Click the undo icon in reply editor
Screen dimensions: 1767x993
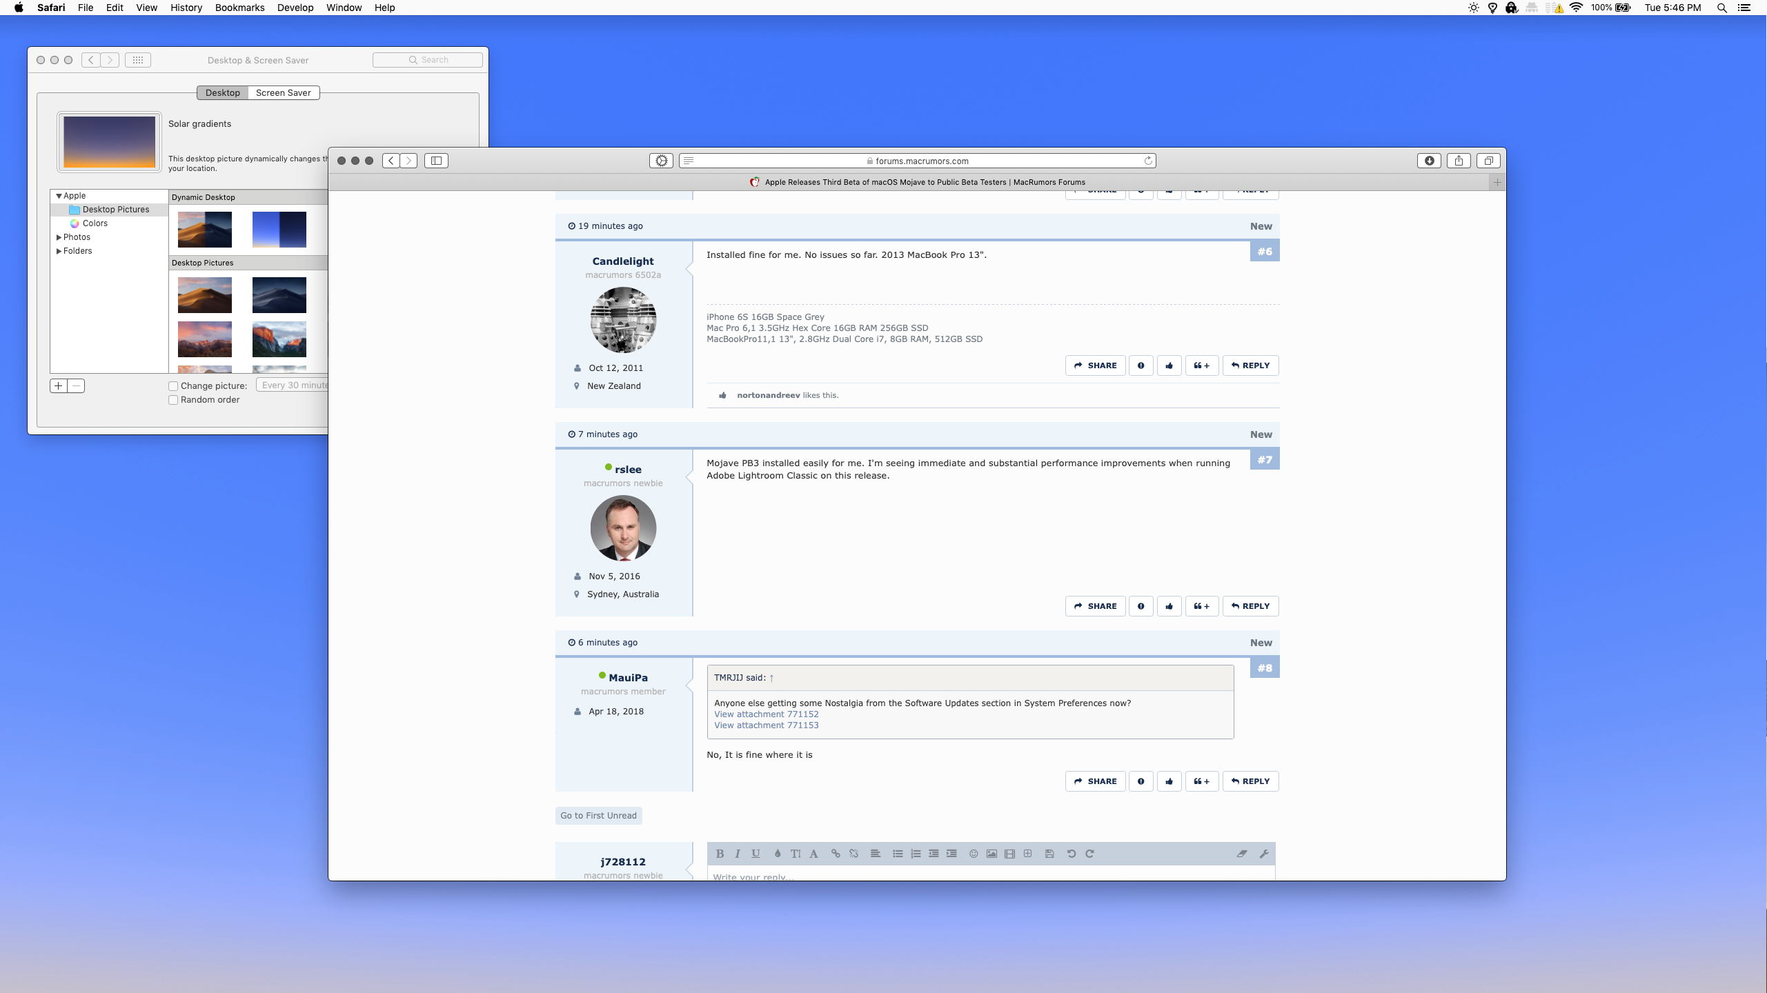1072,854
